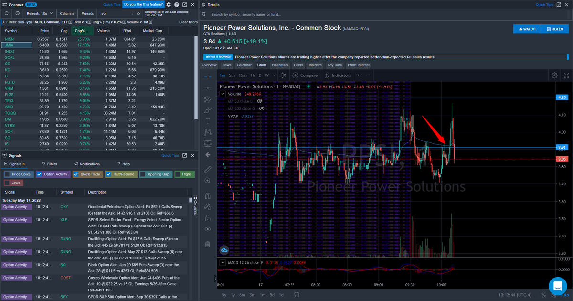Toggle Halt/Resume signal checkbox

tap(108, 174)
